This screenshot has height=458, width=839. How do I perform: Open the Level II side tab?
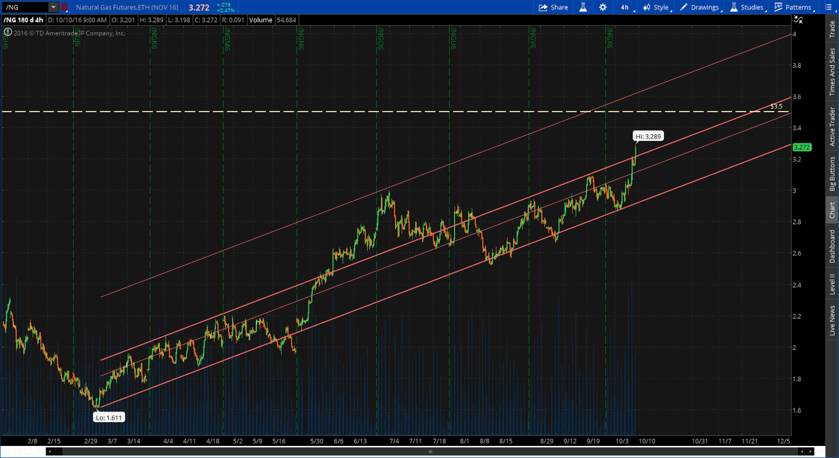(x=832, y=284)
